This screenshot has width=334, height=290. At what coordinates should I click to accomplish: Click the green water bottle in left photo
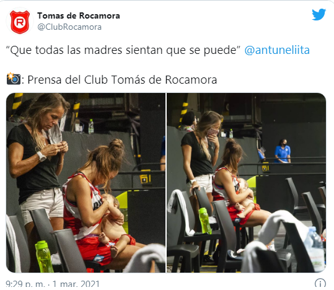pos(44,257)
